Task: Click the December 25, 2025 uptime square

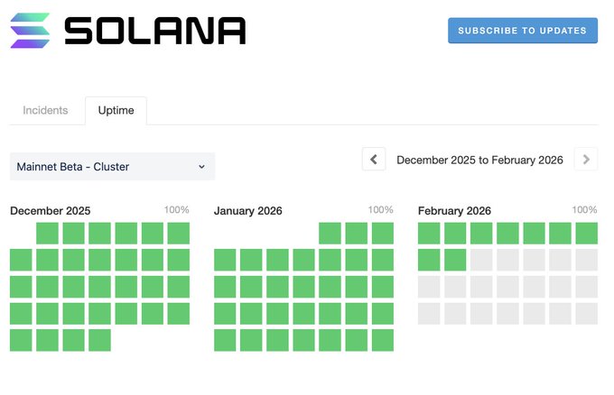Action: click(126, 314)
